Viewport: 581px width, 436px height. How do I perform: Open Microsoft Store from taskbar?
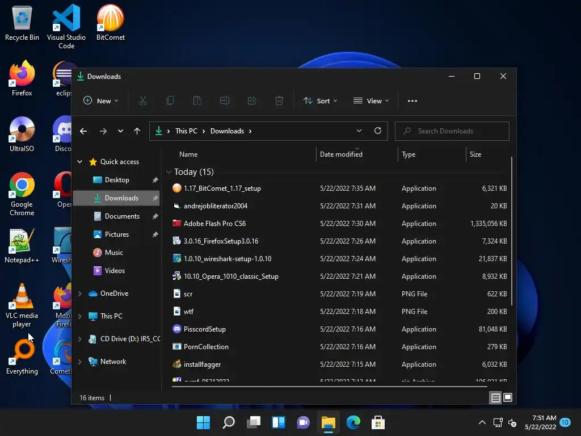[378, 422]
